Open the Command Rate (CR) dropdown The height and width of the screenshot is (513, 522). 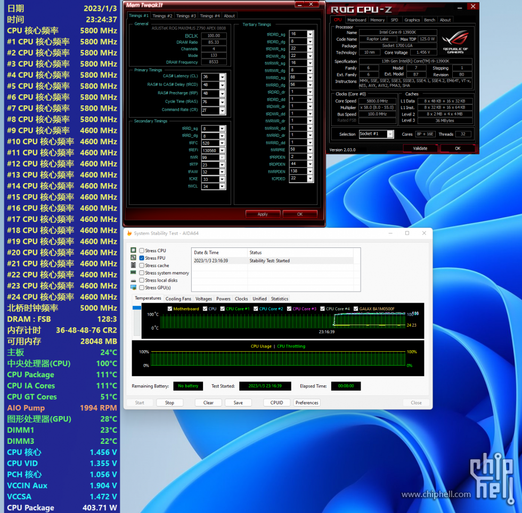point(222,111)
